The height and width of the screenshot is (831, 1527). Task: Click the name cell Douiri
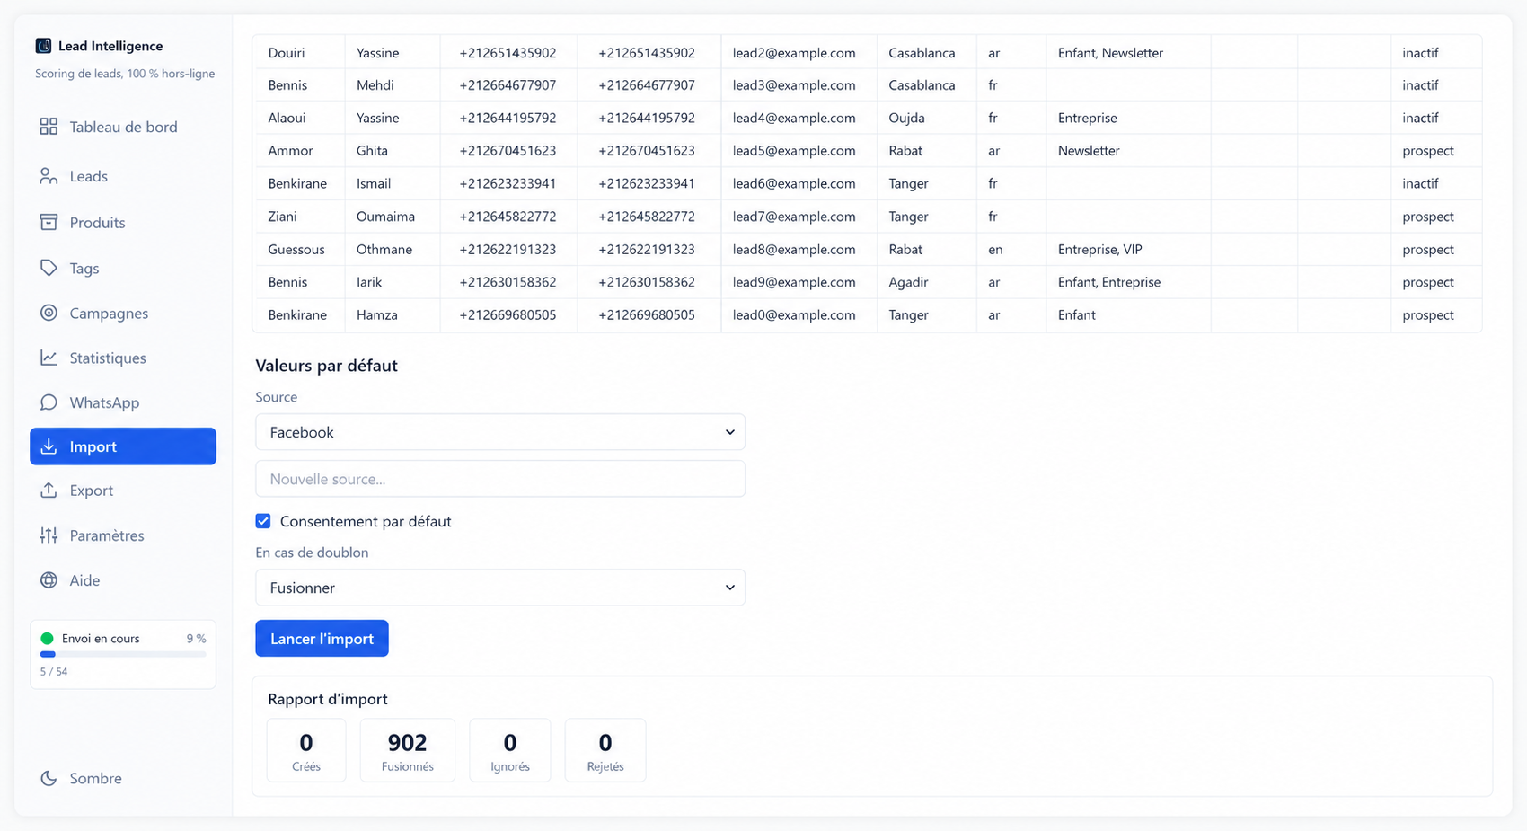tap(287, 53)
